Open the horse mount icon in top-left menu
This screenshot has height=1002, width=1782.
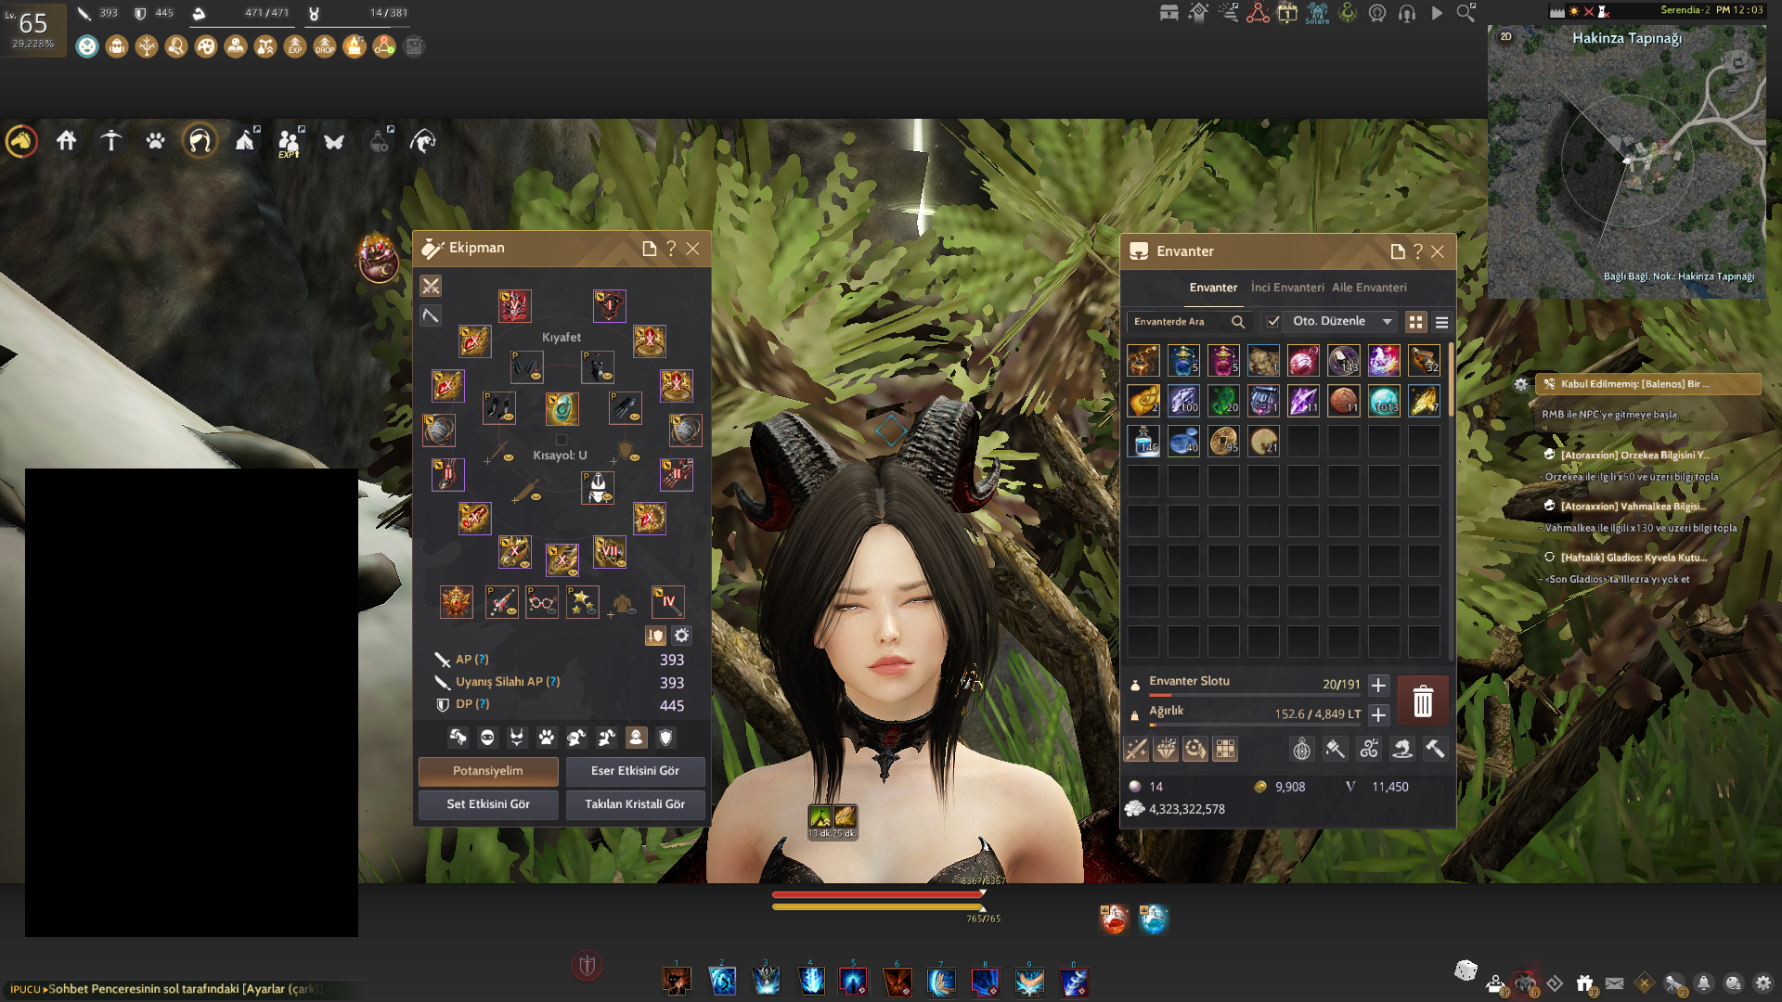tap(21, 141)
